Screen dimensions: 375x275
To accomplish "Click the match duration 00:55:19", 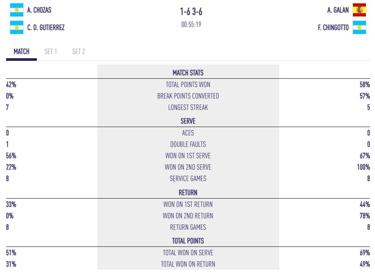I will coord(191,24).
